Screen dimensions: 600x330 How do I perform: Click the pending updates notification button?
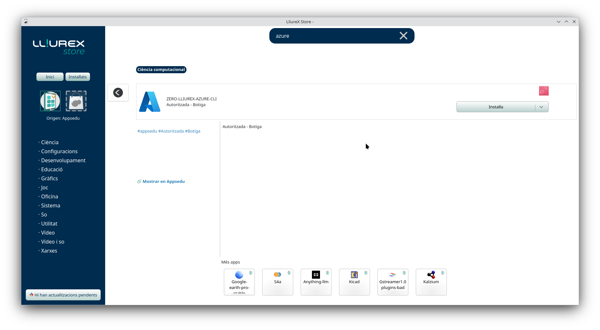[x=63, y=295]
